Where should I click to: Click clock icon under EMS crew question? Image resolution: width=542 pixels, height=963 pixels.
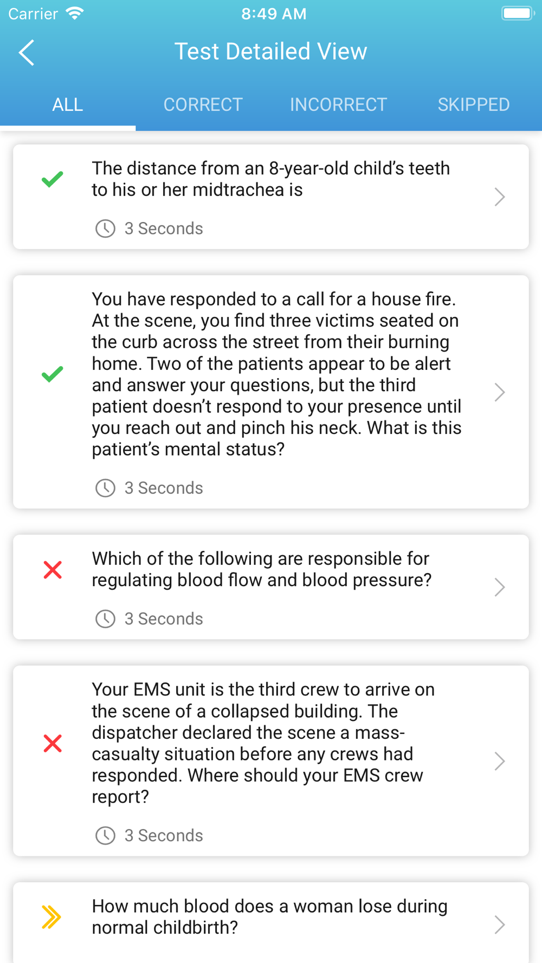(105, 835)
